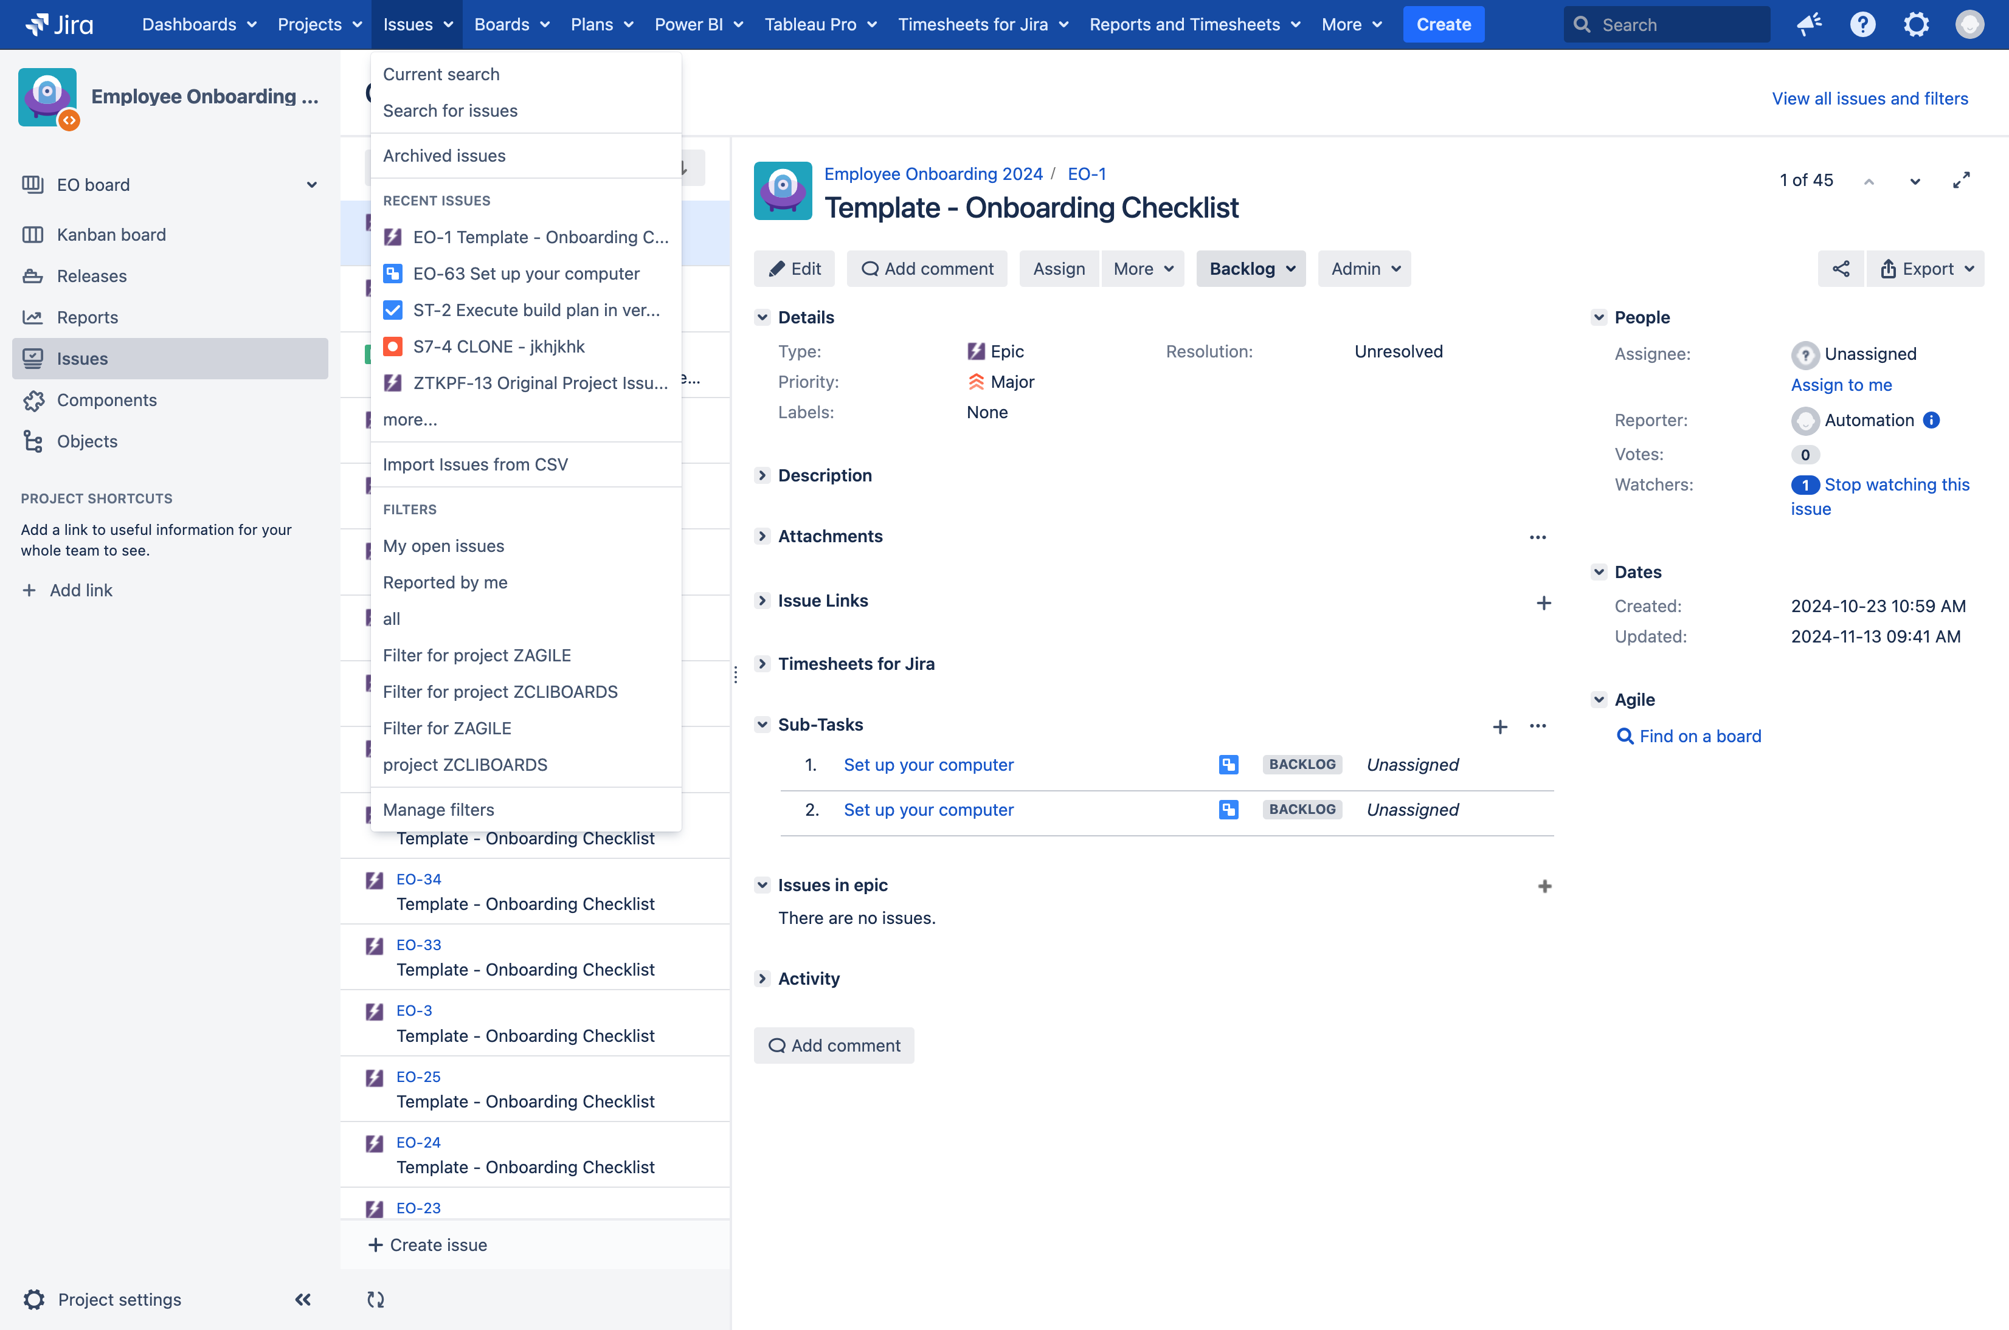Open Components in sidebar

(x=170, y=401)
